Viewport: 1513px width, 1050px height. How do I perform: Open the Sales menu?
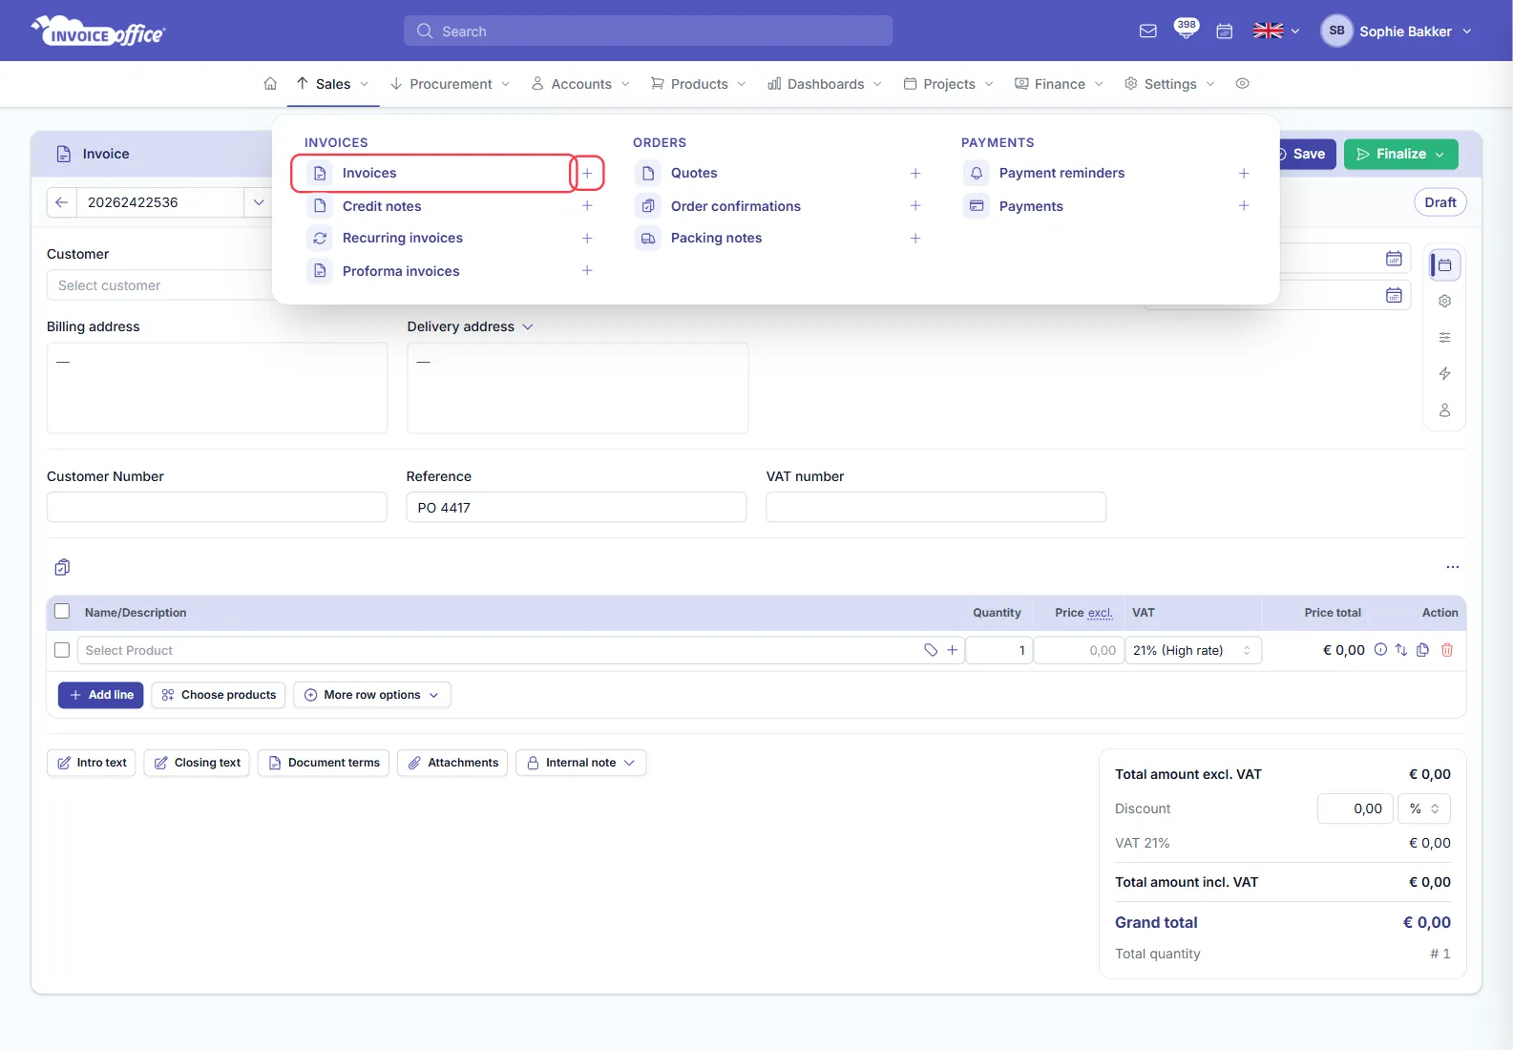click(x=332, y=84)
